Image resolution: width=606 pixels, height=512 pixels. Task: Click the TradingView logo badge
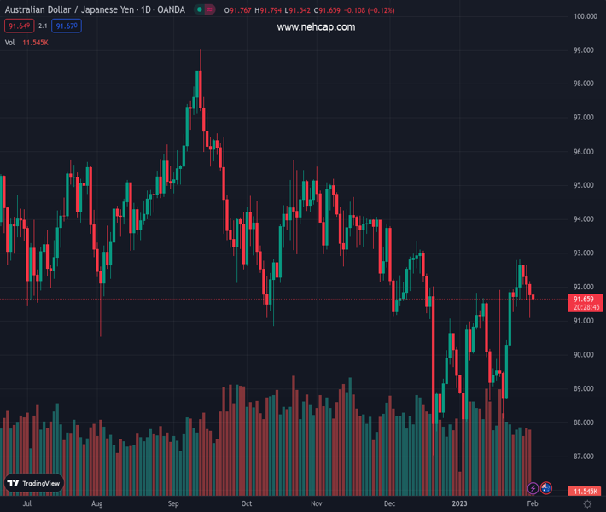[x=34, y=483]
